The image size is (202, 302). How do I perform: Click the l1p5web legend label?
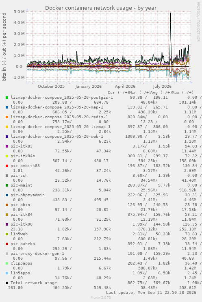coord(19,234)
